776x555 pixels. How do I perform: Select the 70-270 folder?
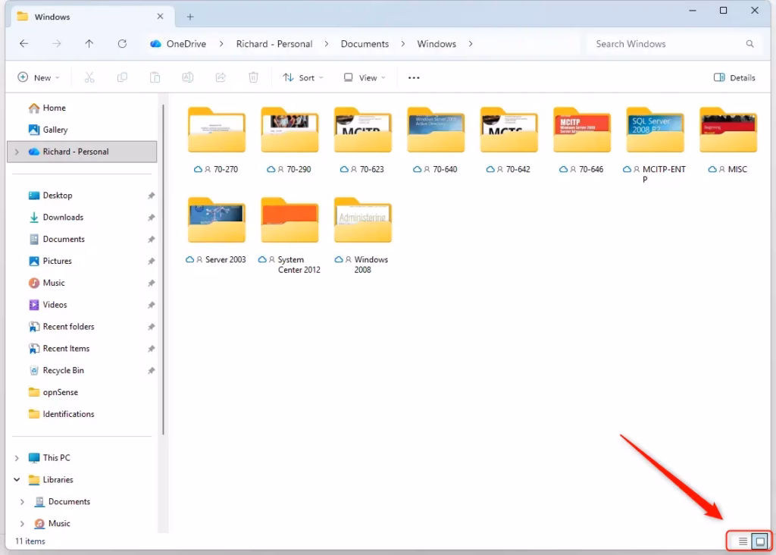coord(216,140)
